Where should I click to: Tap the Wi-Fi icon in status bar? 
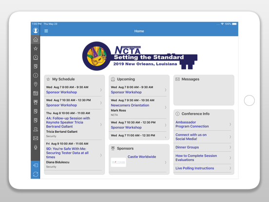tap(222, 24)
